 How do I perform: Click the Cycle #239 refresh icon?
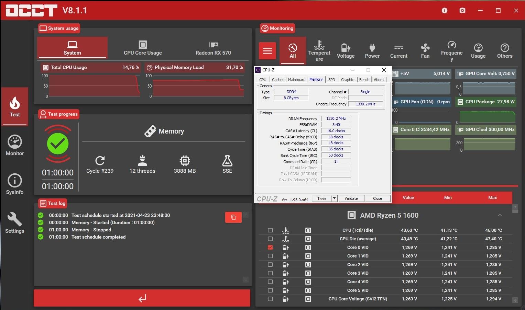coord(100,160)
